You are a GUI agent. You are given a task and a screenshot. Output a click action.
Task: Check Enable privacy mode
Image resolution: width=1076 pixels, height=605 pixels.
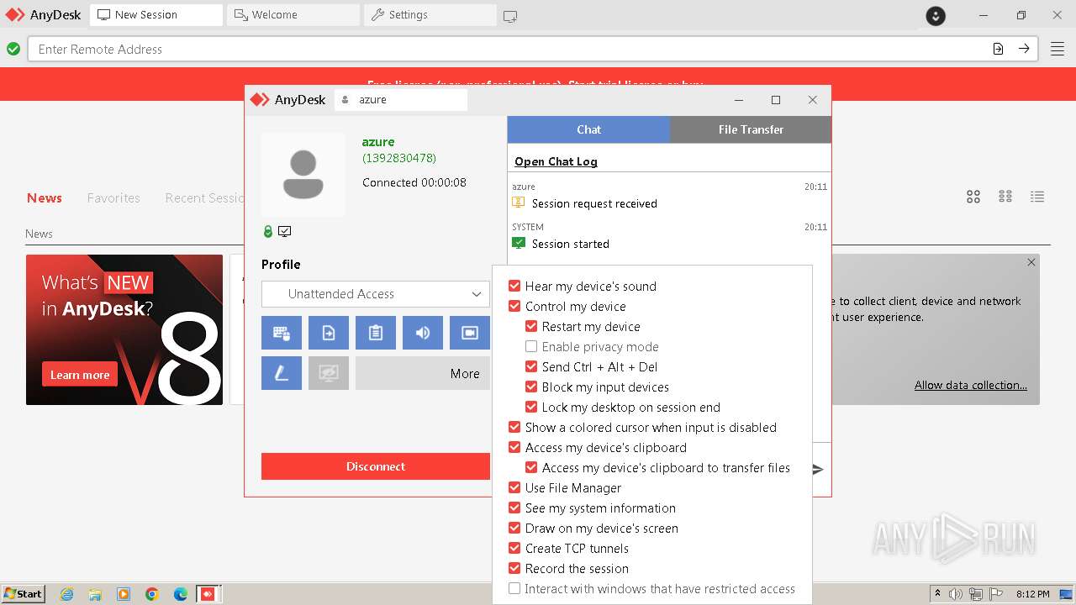[531, 346]
